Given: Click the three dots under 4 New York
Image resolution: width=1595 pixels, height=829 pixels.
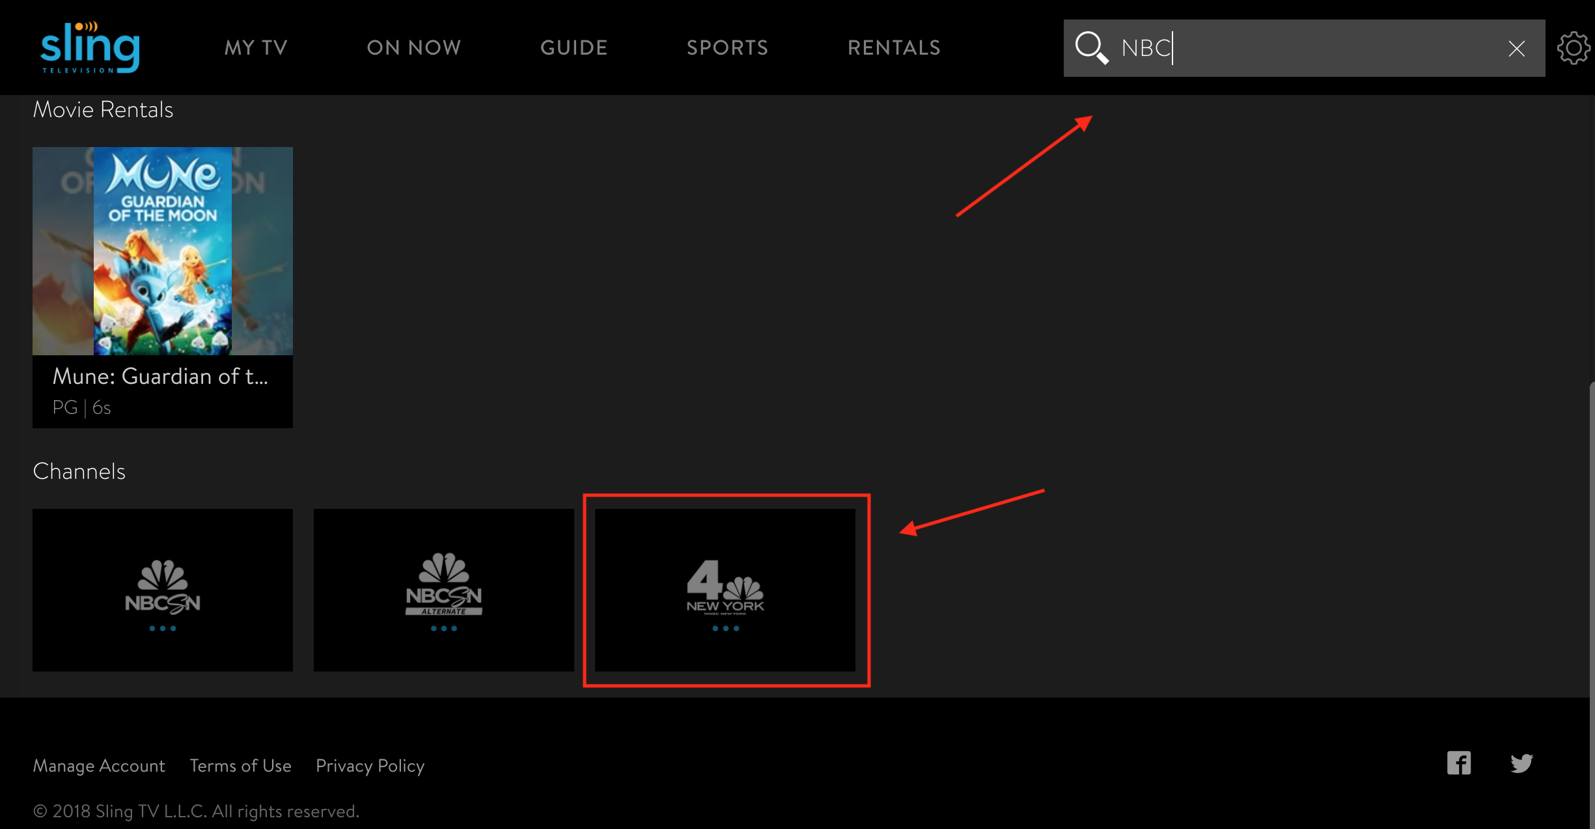Looking at the screenshot, I should (725, 629).
